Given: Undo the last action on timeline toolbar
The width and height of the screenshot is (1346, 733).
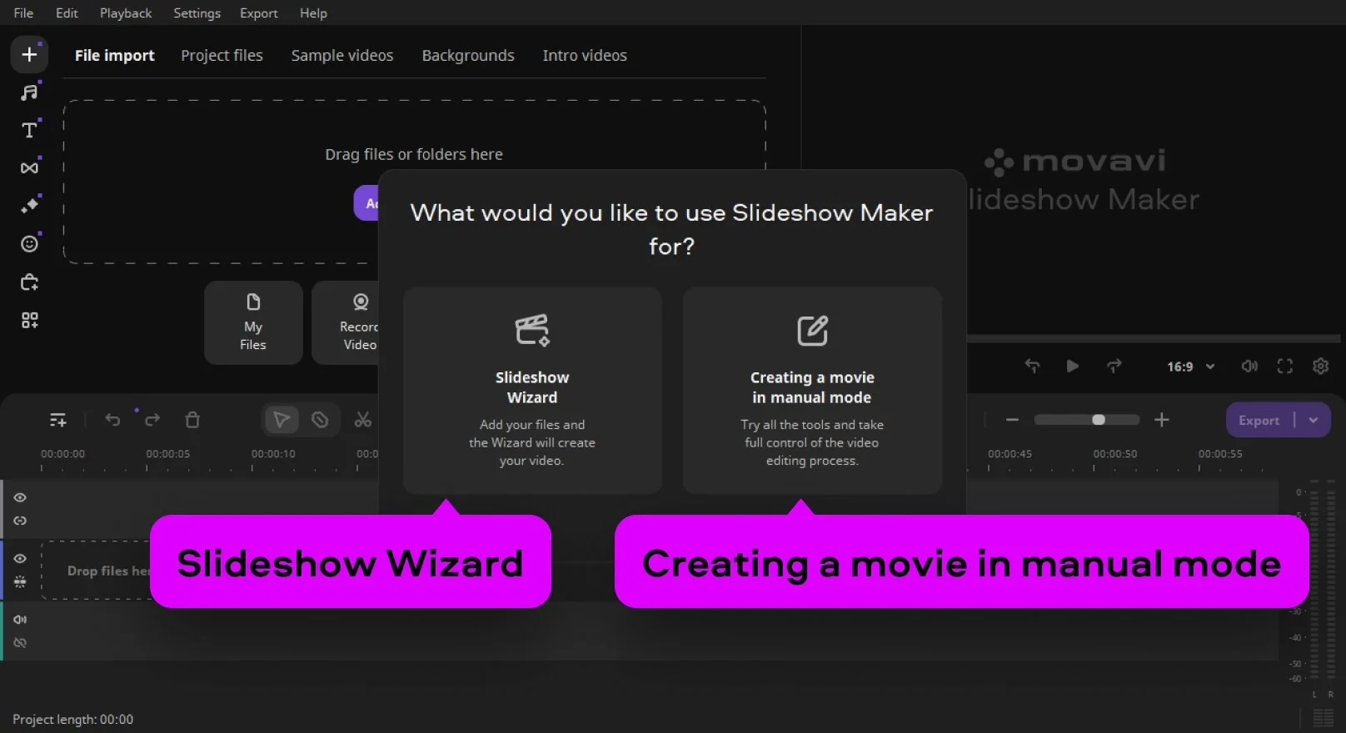Looking at the screenshot, I should pos(112,420).
